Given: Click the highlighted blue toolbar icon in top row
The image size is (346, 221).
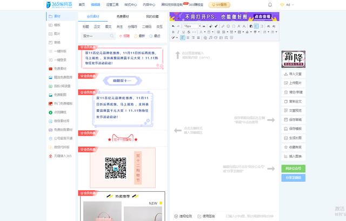Looking at the screenshot, I should pyautogui.click(x=256, y=26).
